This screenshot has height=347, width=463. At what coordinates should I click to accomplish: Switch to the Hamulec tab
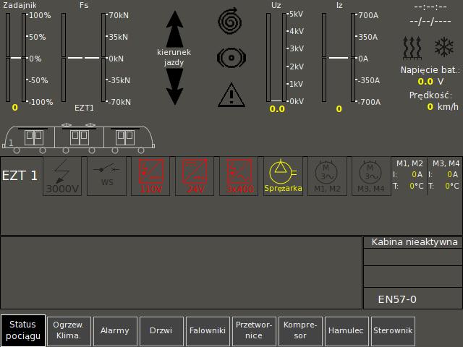tap(347, 331)
